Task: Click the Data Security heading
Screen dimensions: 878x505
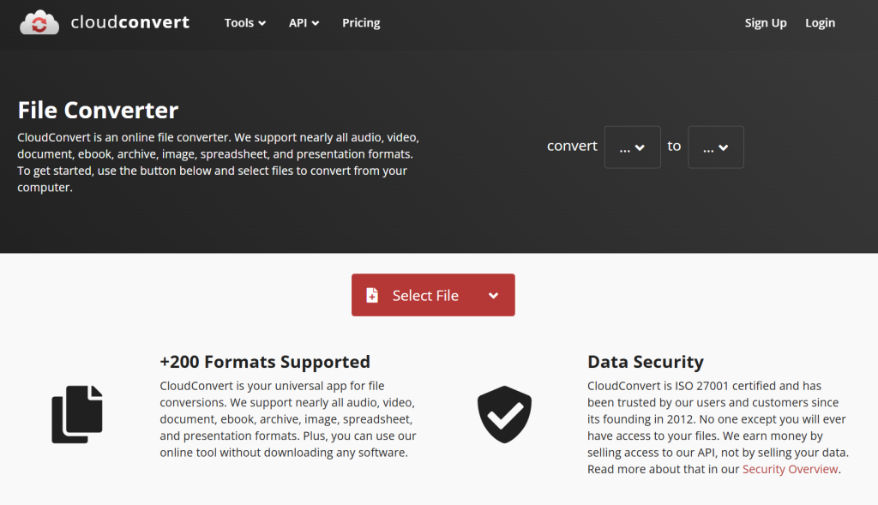Action: pos(645,362)
